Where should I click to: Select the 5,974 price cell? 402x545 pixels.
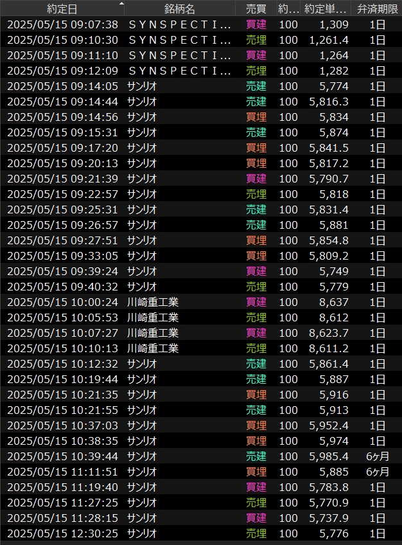coord(334,441)
